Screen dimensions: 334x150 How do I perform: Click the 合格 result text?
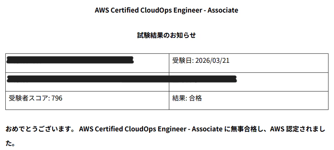click(196, 98)
